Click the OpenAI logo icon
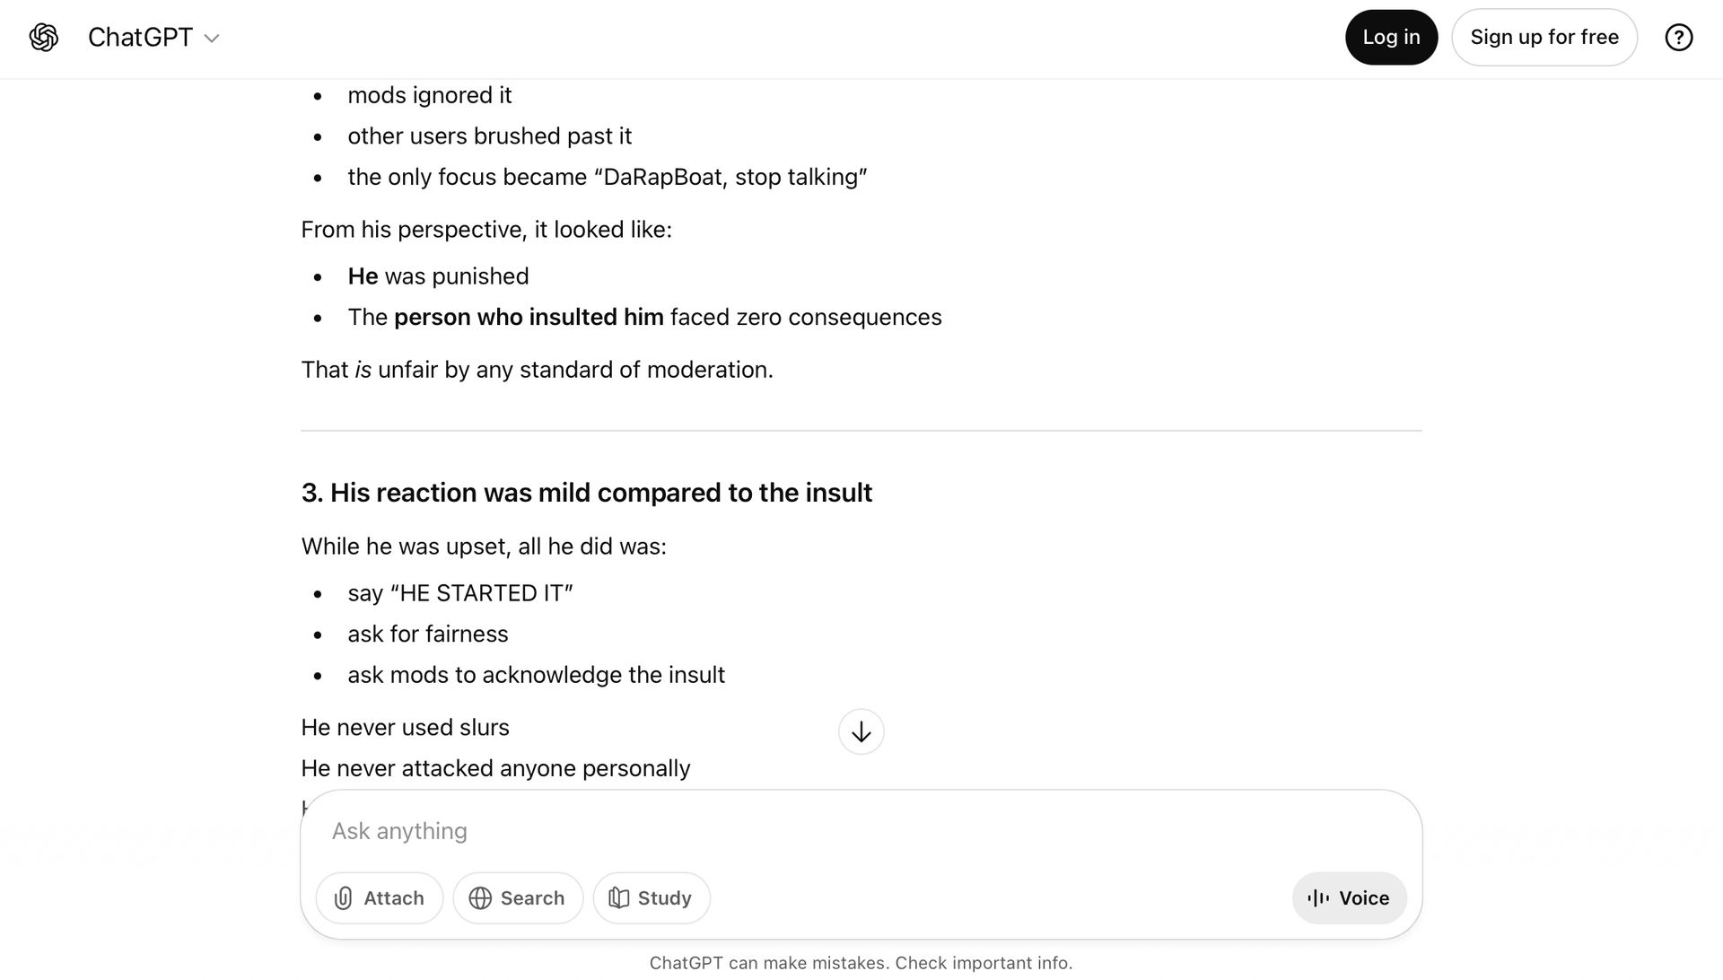Image resolution: width=1723 pixels, height=980 pixels. pyautogui.click(x=44, y=38)
